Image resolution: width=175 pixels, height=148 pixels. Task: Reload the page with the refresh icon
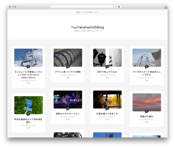114,7
